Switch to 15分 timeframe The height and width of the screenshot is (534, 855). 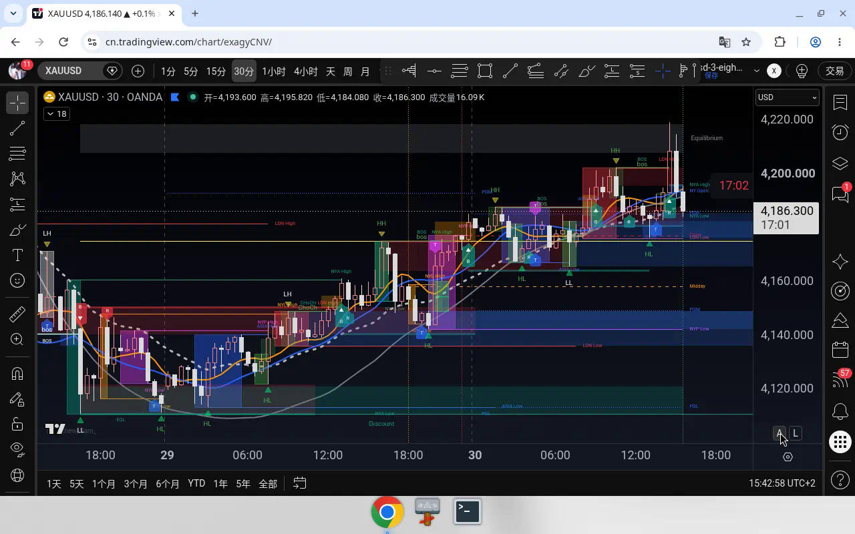click(x=216, y=71)
